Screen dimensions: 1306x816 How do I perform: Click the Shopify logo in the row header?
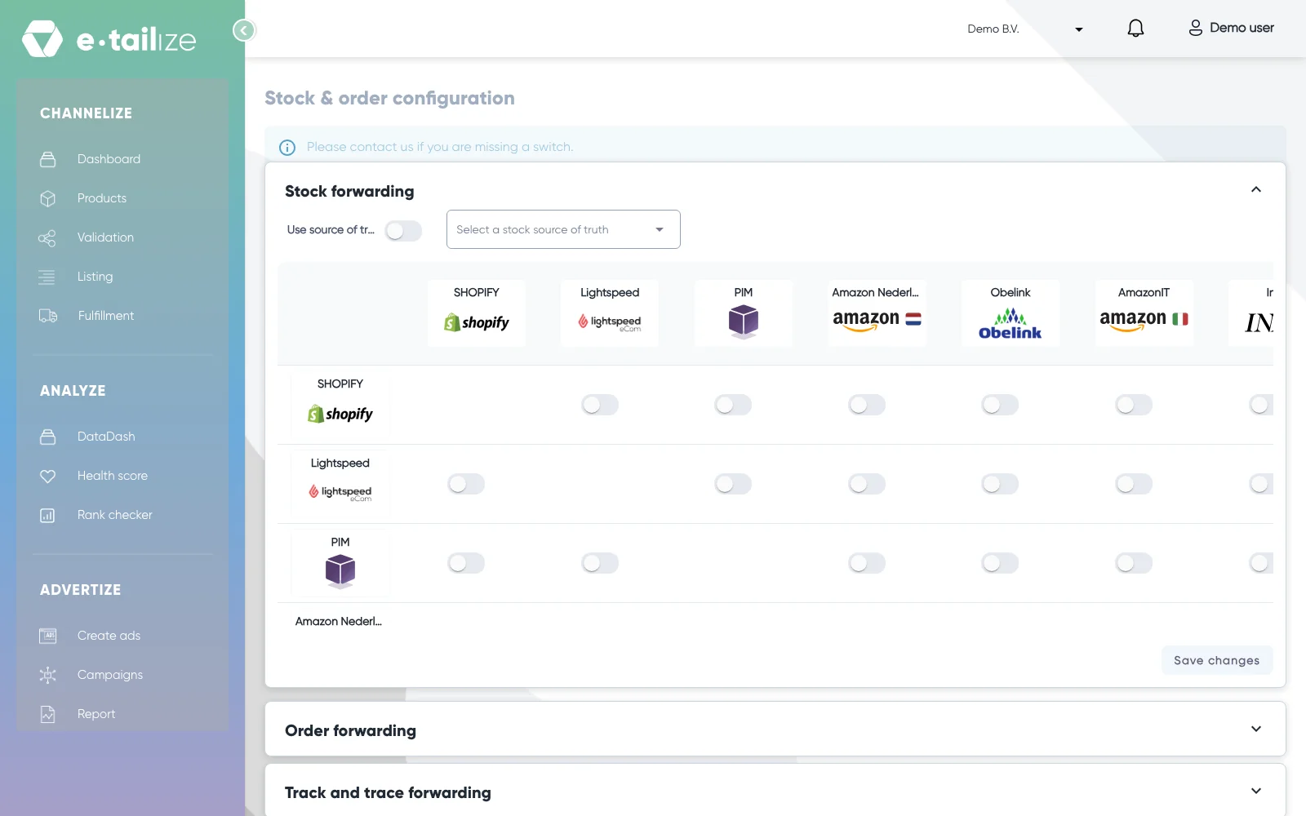[340, 414]
